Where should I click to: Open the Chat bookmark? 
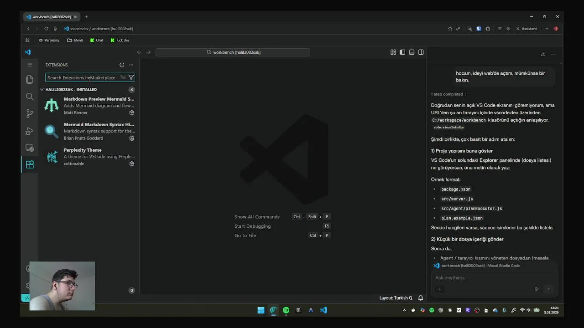click(97, 40)
